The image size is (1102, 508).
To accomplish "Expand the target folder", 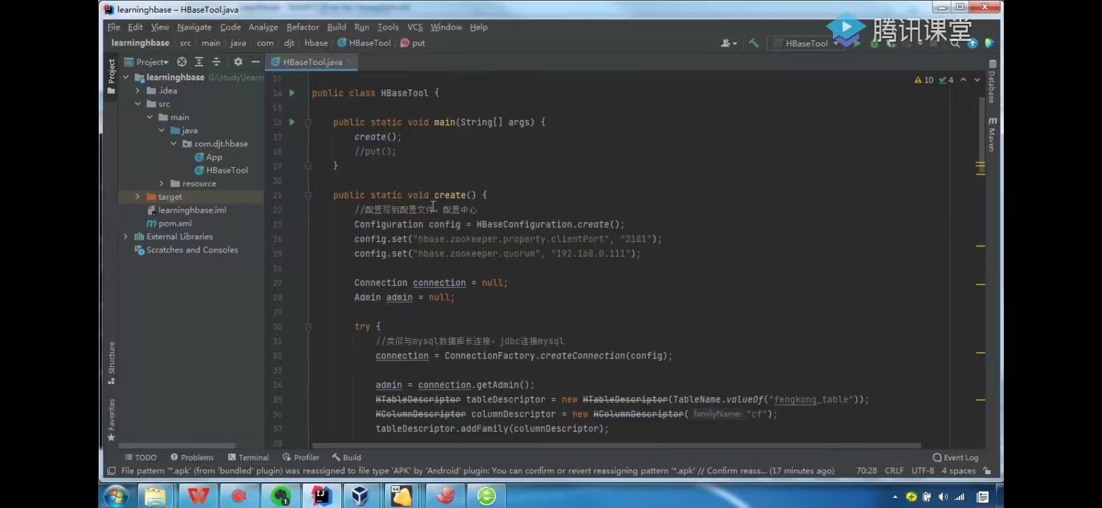I will (138, 197).
